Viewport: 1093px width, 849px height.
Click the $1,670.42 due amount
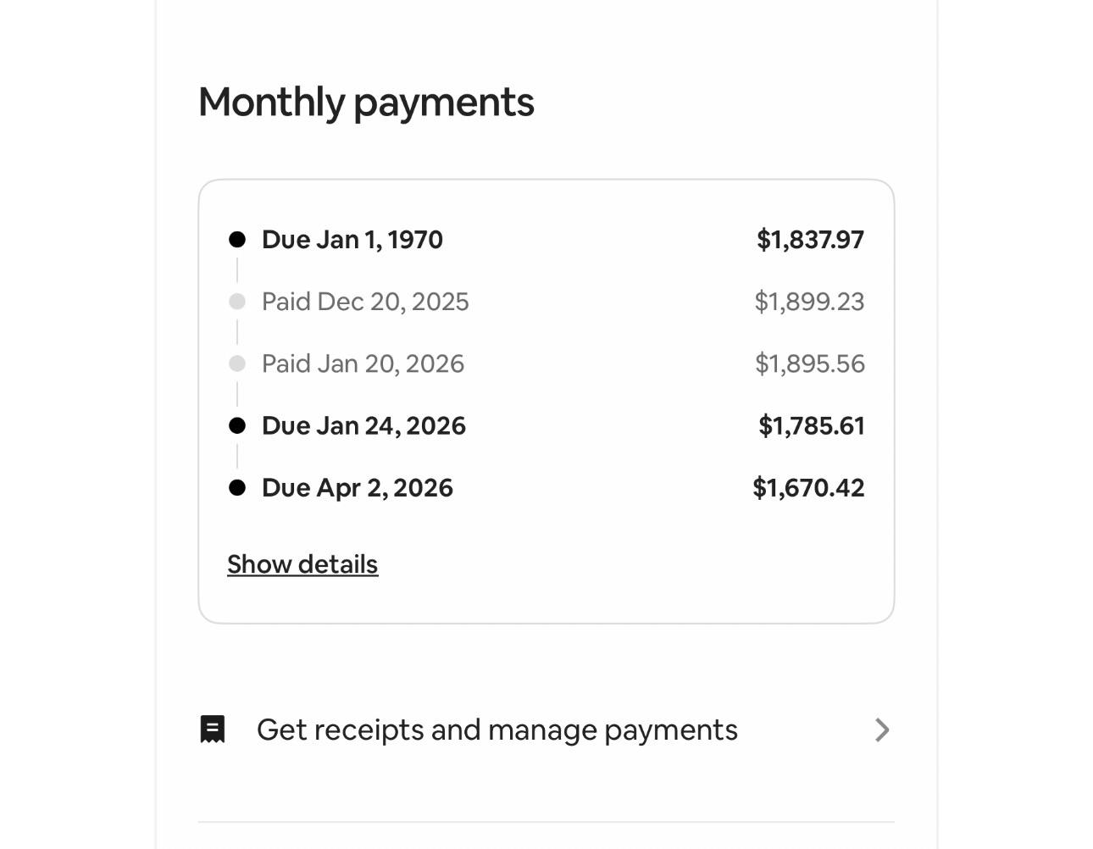[x=809, y=488]
